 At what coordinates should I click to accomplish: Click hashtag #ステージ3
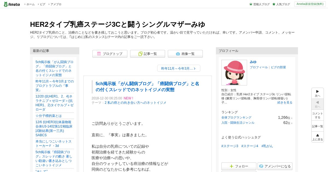point(230,146)
